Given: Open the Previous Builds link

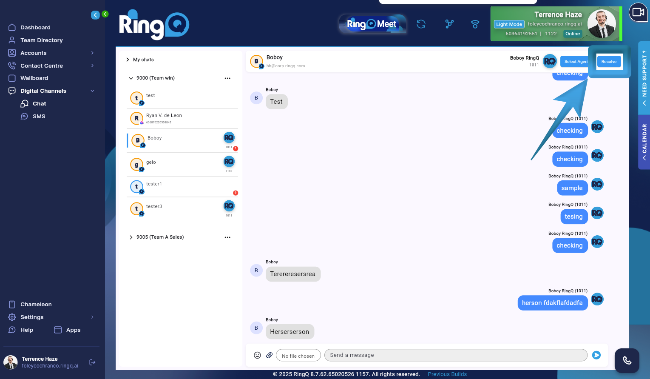Looking at the screenshot, I should pos(447,374).
